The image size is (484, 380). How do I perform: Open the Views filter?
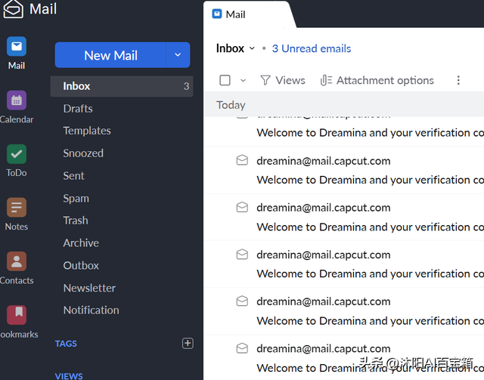pyautogui.click(x=282, y=81)
